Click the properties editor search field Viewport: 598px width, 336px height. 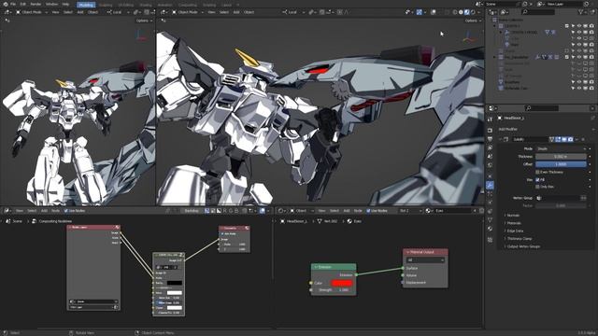click(x=542, y=108)
